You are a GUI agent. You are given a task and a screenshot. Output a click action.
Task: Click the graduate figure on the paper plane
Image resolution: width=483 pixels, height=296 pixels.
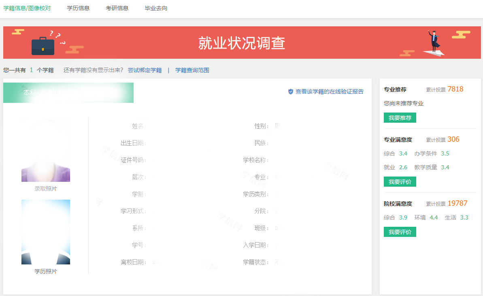click(434, 40)
